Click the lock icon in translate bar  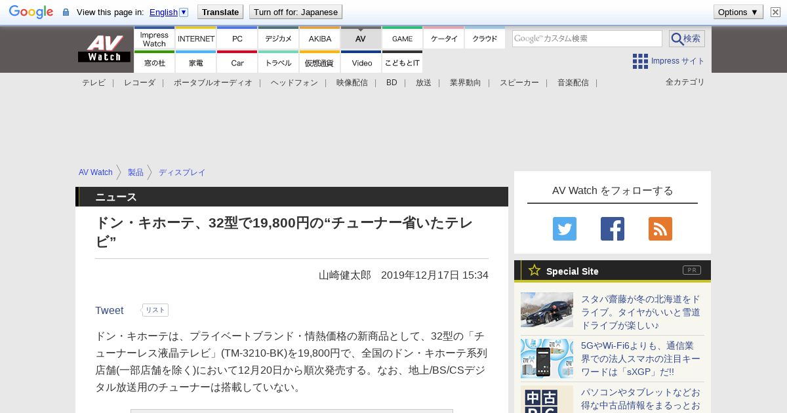click(x=66, y=12)
